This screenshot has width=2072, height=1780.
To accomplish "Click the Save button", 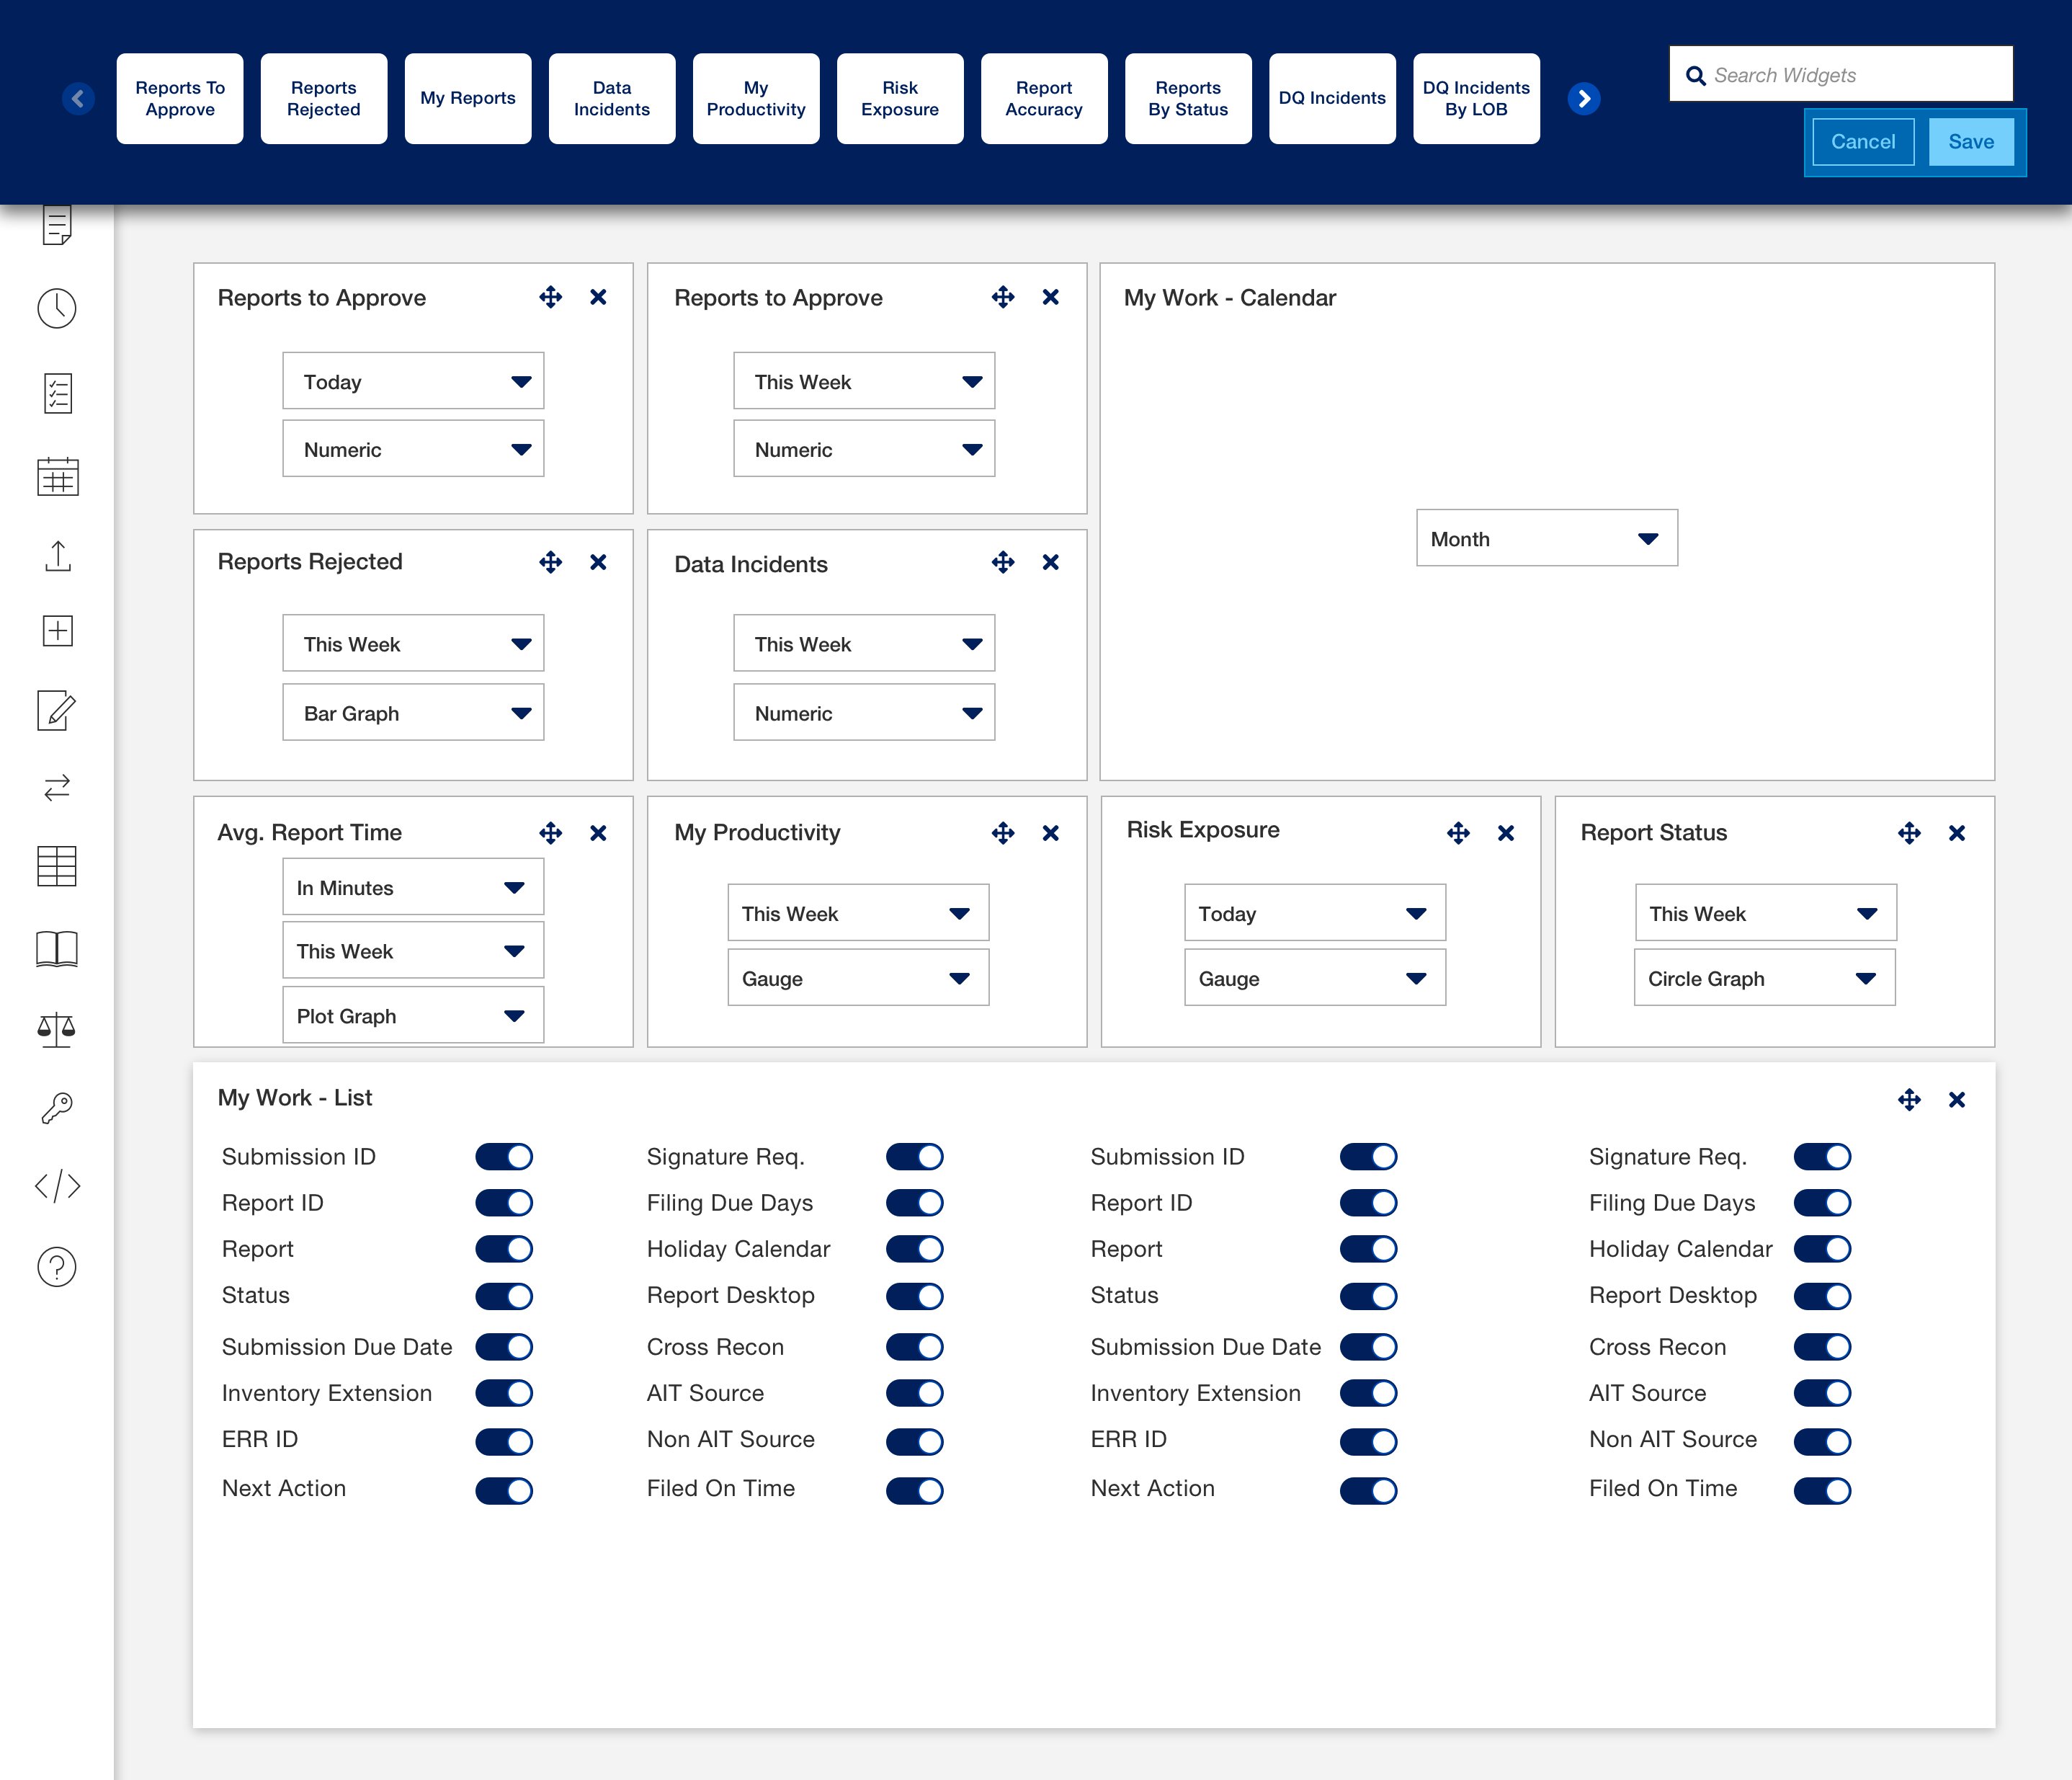I will tap(1970, 141).
